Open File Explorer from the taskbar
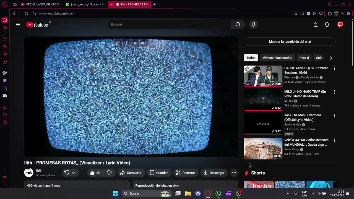354x199 pixels. [188, 193]
